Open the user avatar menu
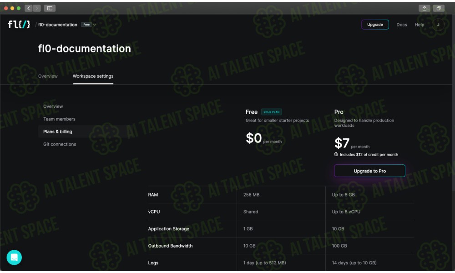Image resolution: width=455 pixels, height=273 pixels. point(438,25)
